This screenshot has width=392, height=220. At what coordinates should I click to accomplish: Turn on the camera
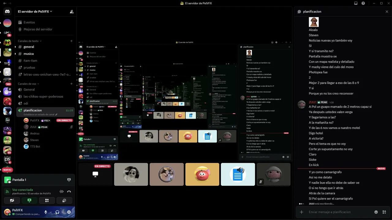click(x=12, y=200)
